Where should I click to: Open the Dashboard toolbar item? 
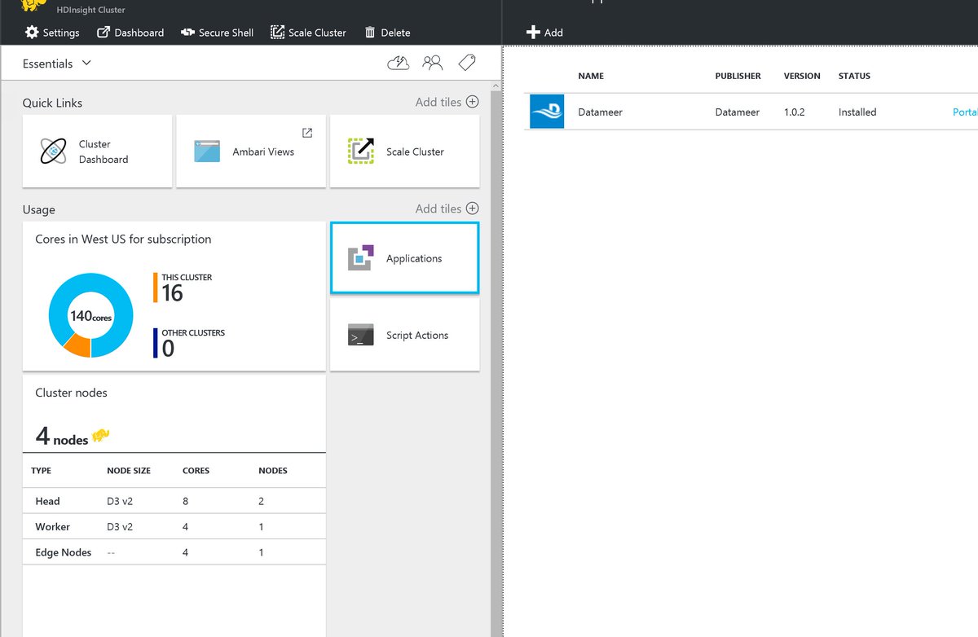(x=130, y=33)
